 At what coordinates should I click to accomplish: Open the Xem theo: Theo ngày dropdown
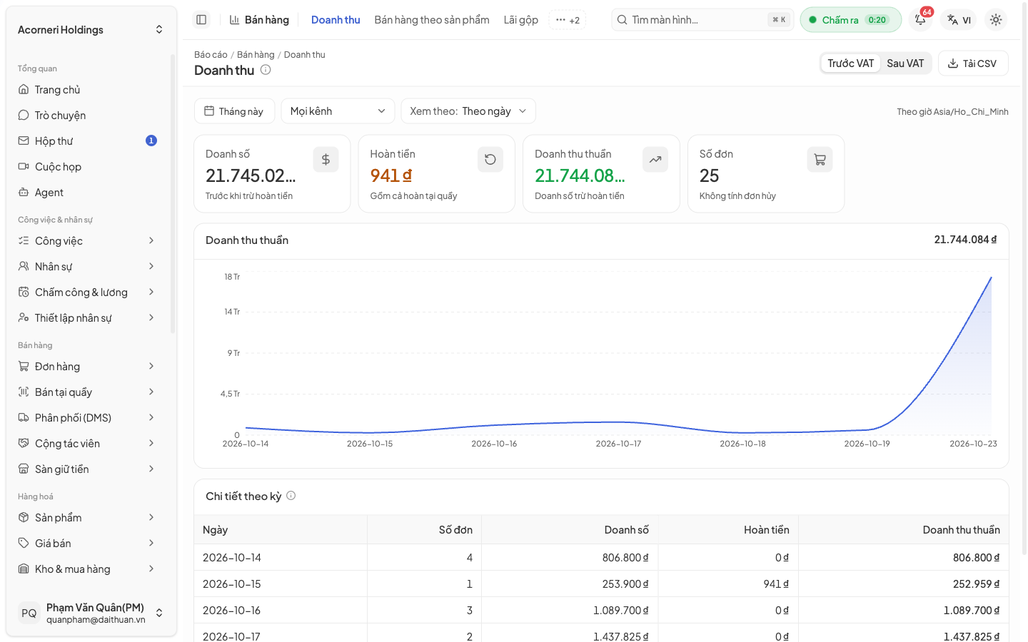pyautogui.click(x=468, y=111)
